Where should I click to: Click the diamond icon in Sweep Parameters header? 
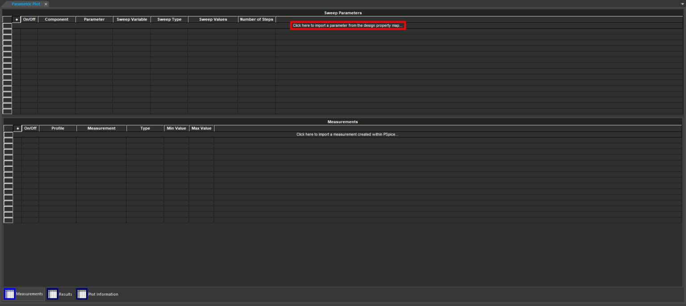click(16, 19)
